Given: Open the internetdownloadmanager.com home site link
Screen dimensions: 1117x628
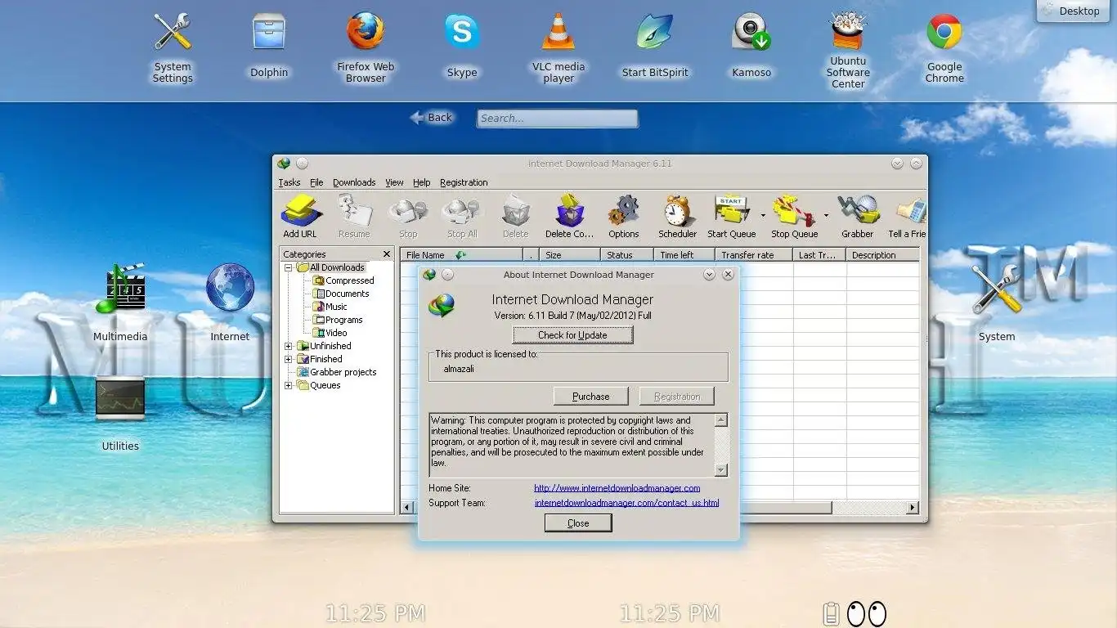Looking at the screenshot, I should tap(617, 488).
